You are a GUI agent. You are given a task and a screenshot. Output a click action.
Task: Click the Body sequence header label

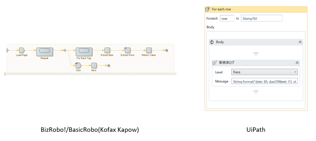click(x=220, y=42)
